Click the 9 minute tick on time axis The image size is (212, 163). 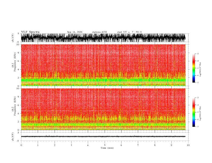[171, 145]
